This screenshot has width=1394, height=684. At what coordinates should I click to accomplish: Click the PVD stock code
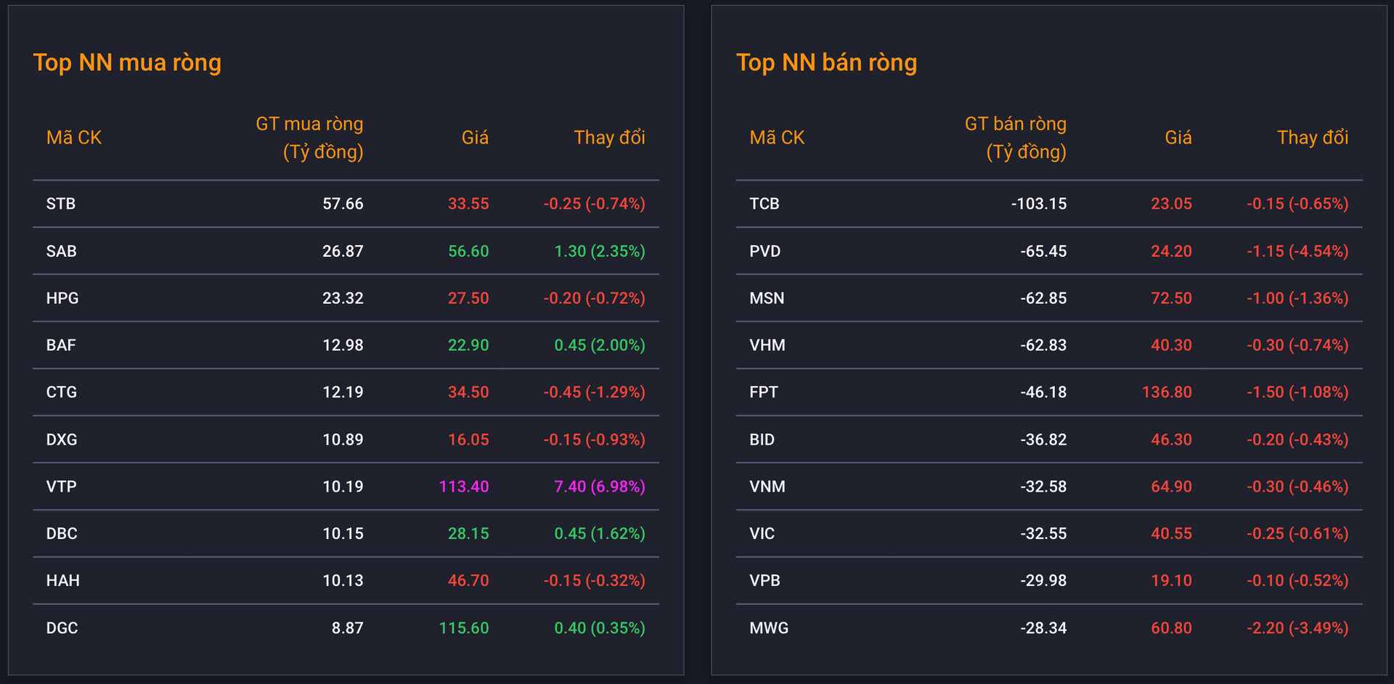[765, 251]
